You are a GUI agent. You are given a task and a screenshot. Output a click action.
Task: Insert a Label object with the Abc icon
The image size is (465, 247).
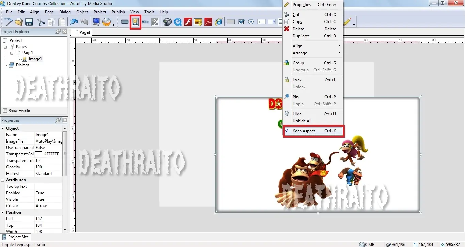145,22
